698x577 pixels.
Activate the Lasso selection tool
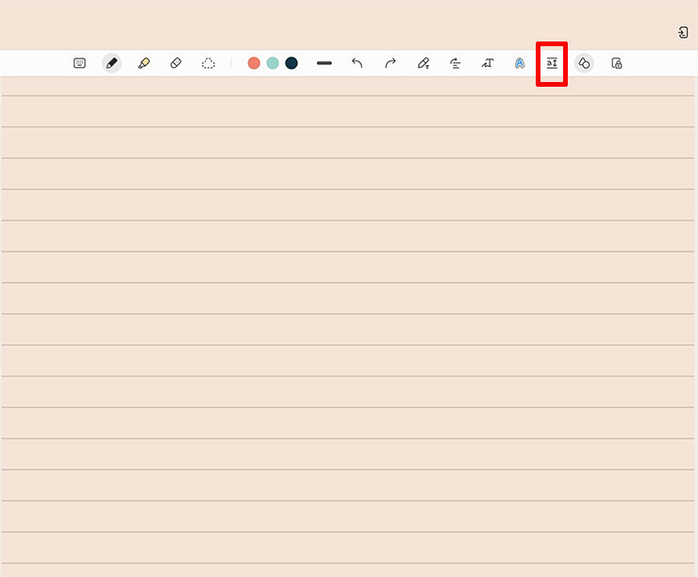point(208,63)
